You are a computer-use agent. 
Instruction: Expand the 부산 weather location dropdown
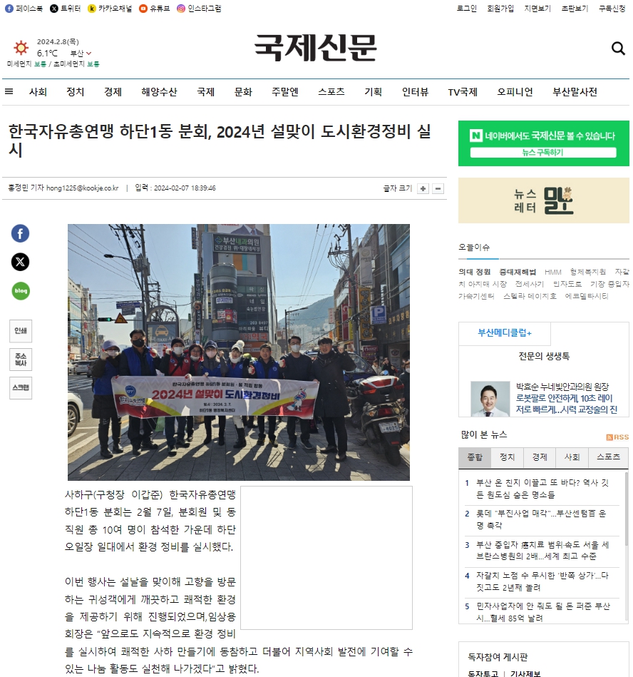point(81,53)
